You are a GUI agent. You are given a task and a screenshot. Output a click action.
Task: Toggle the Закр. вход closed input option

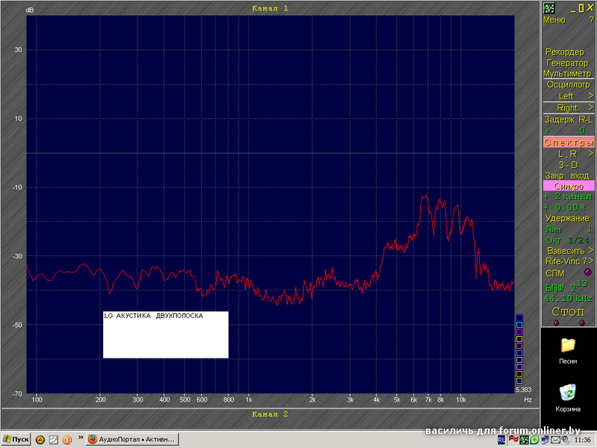click(x=568, y=174)
